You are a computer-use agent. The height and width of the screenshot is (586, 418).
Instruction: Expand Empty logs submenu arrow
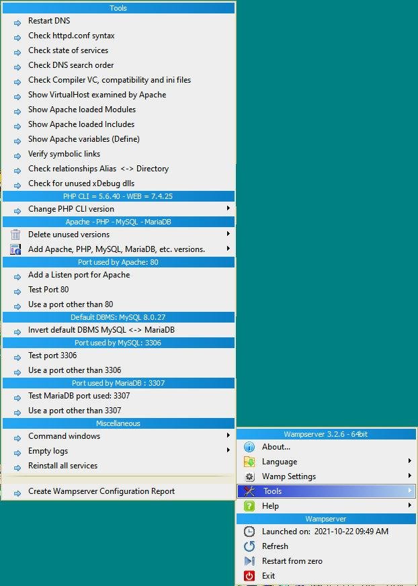click(228, 450)
